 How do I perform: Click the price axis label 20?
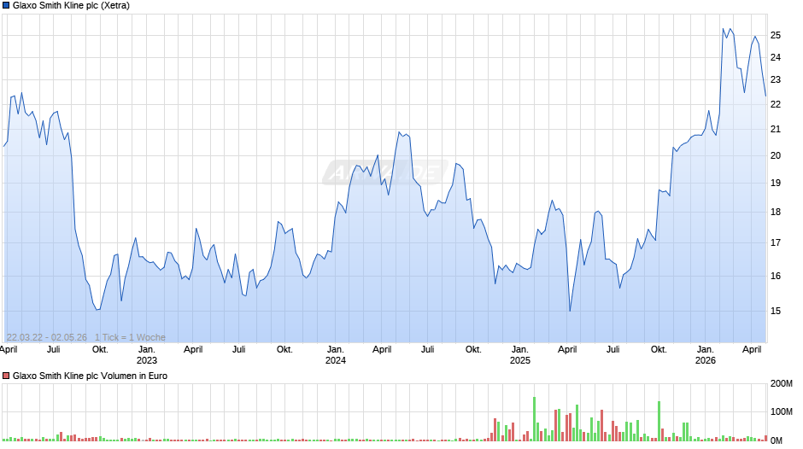(x=776, y=155)
